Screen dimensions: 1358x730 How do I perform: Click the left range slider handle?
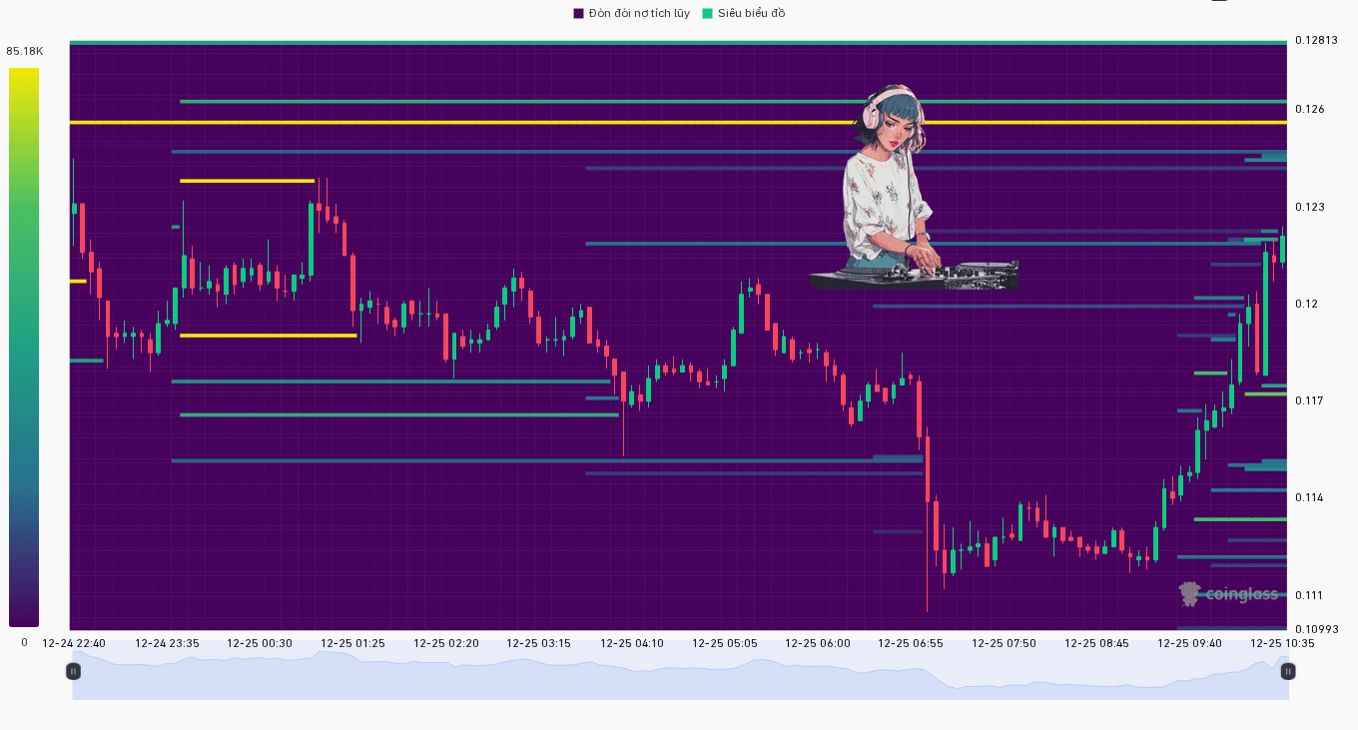73,671
